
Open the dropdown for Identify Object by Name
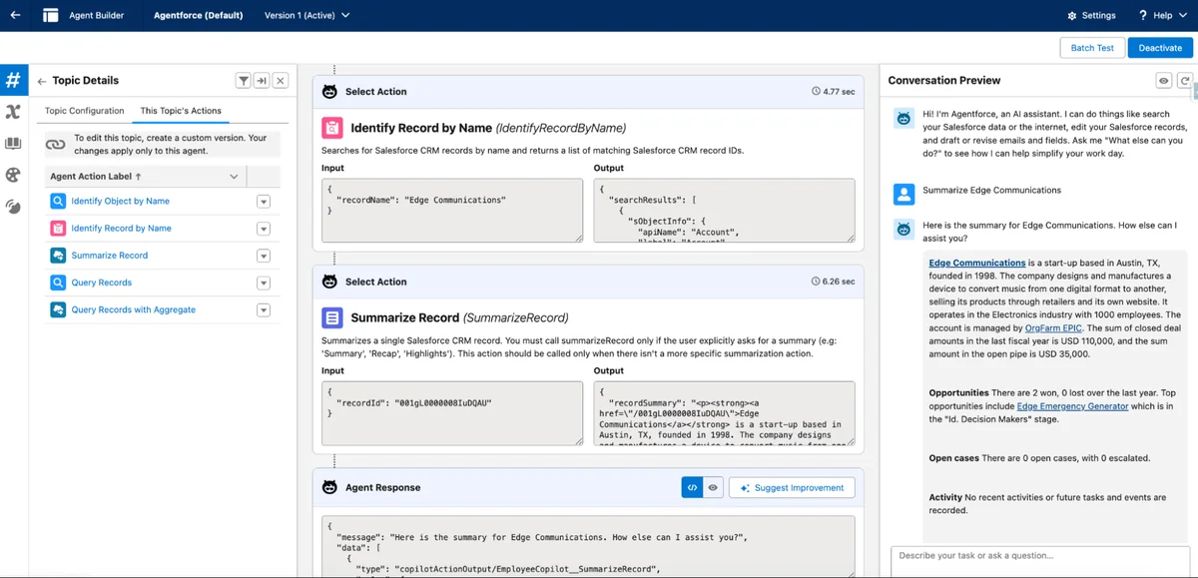264,201
